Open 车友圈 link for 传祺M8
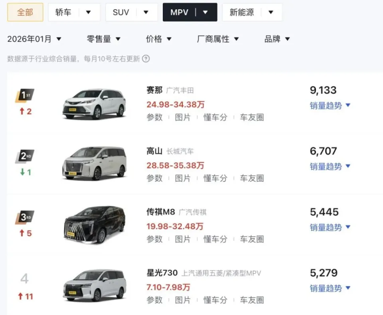 tap(252, 239)
